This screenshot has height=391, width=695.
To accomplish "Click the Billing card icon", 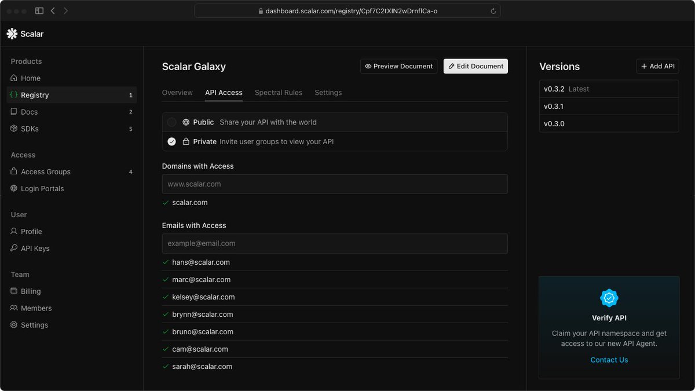I will point(14,291).
